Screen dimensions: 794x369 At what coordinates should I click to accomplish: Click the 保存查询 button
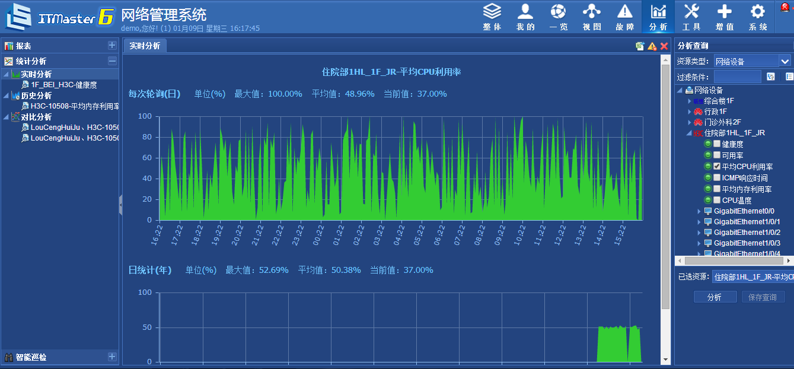(763, 297)
